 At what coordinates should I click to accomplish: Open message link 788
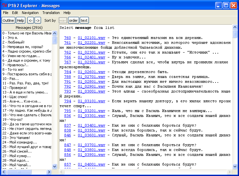tap(67, 77)
